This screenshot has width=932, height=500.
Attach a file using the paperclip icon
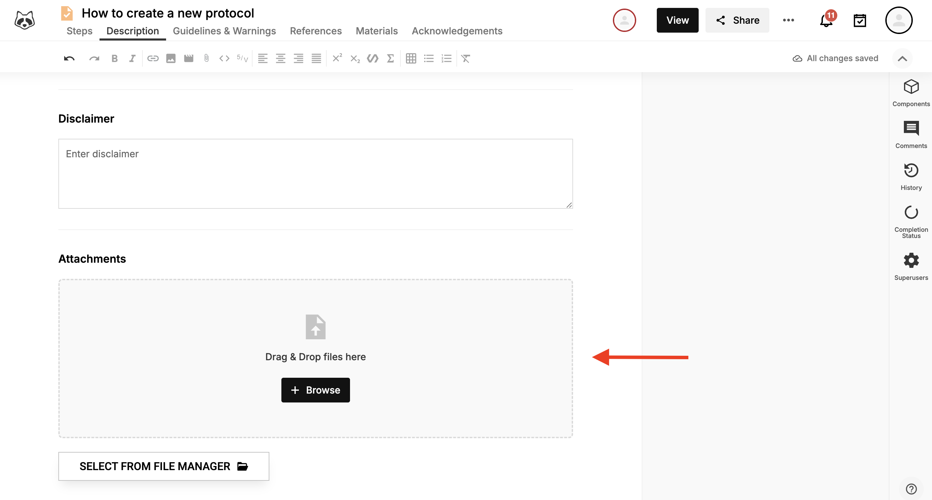point(206,58)
